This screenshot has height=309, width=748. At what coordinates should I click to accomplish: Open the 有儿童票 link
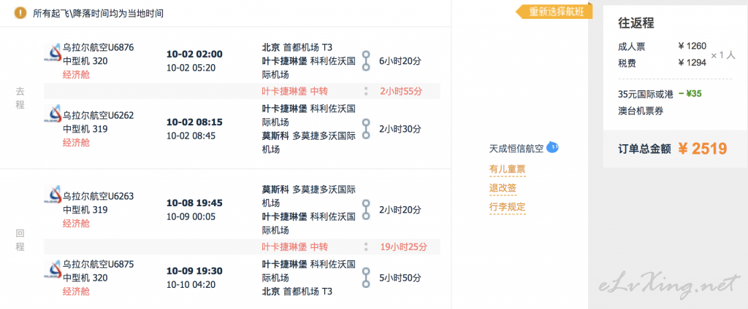(507, 170)
